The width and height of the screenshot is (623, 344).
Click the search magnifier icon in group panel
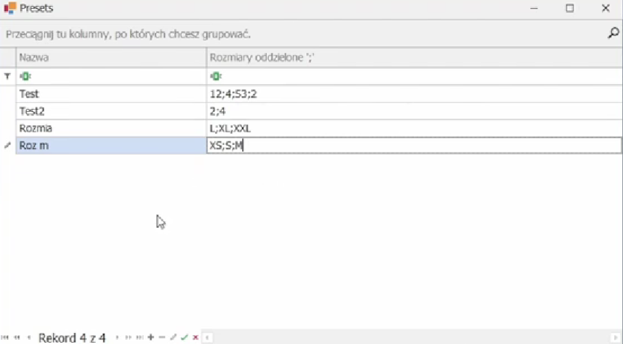(613, 33)
